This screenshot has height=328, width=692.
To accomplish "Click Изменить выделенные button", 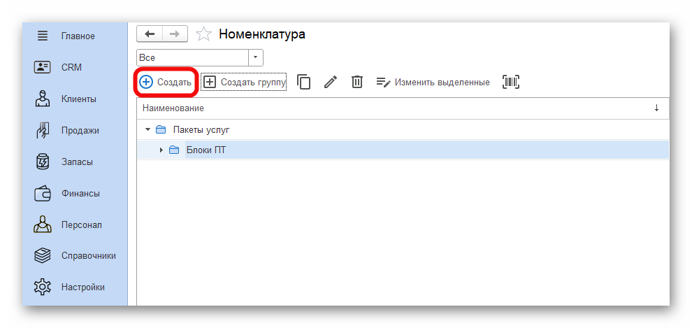I will (x=433, y=82).
